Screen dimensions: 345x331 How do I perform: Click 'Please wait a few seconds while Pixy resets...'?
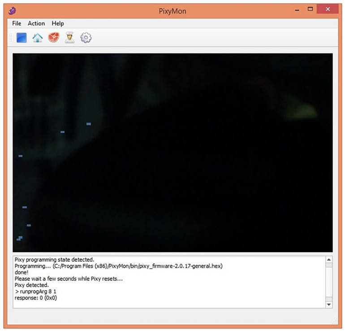(69, 279)
